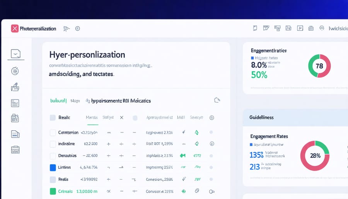Click the Lintinıs row name
The width and height of the screenshot is (348, 199).
tap(64, 167)
